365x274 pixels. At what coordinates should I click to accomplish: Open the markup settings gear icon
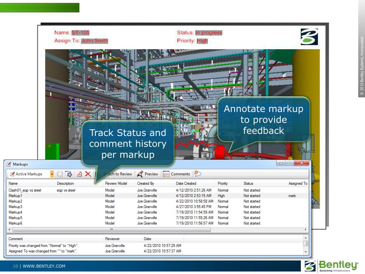point(68,174)
